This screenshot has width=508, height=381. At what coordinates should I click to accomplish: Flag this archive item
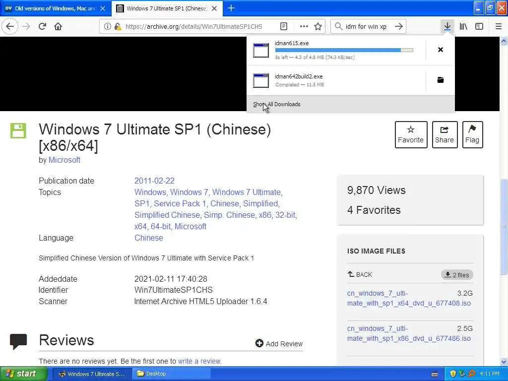(472, 134)
